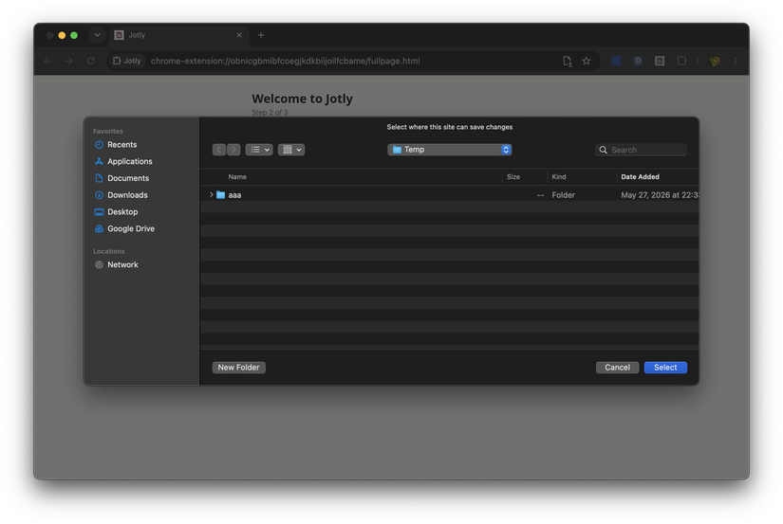Click the folder date May 27, 2026

coord(660,195)
